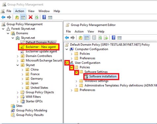The height and width of the screenshot is (124, 157).
Task: Collapse Computer Configuration node
Action: tap(67, 49)
